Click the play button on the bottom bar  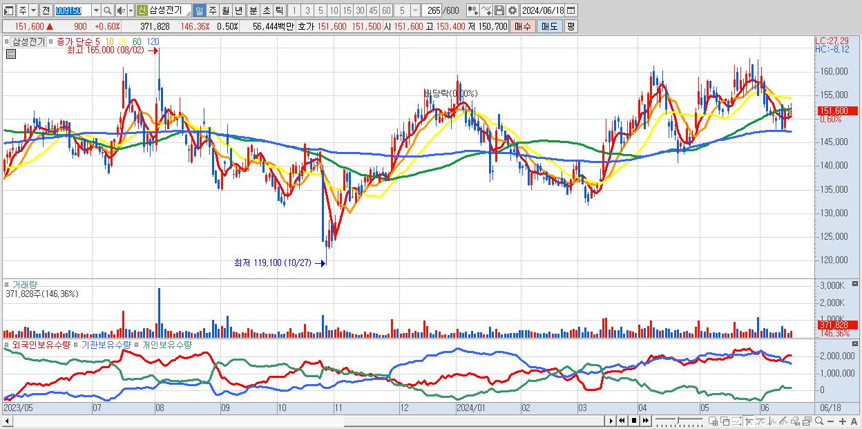point(611,421)
